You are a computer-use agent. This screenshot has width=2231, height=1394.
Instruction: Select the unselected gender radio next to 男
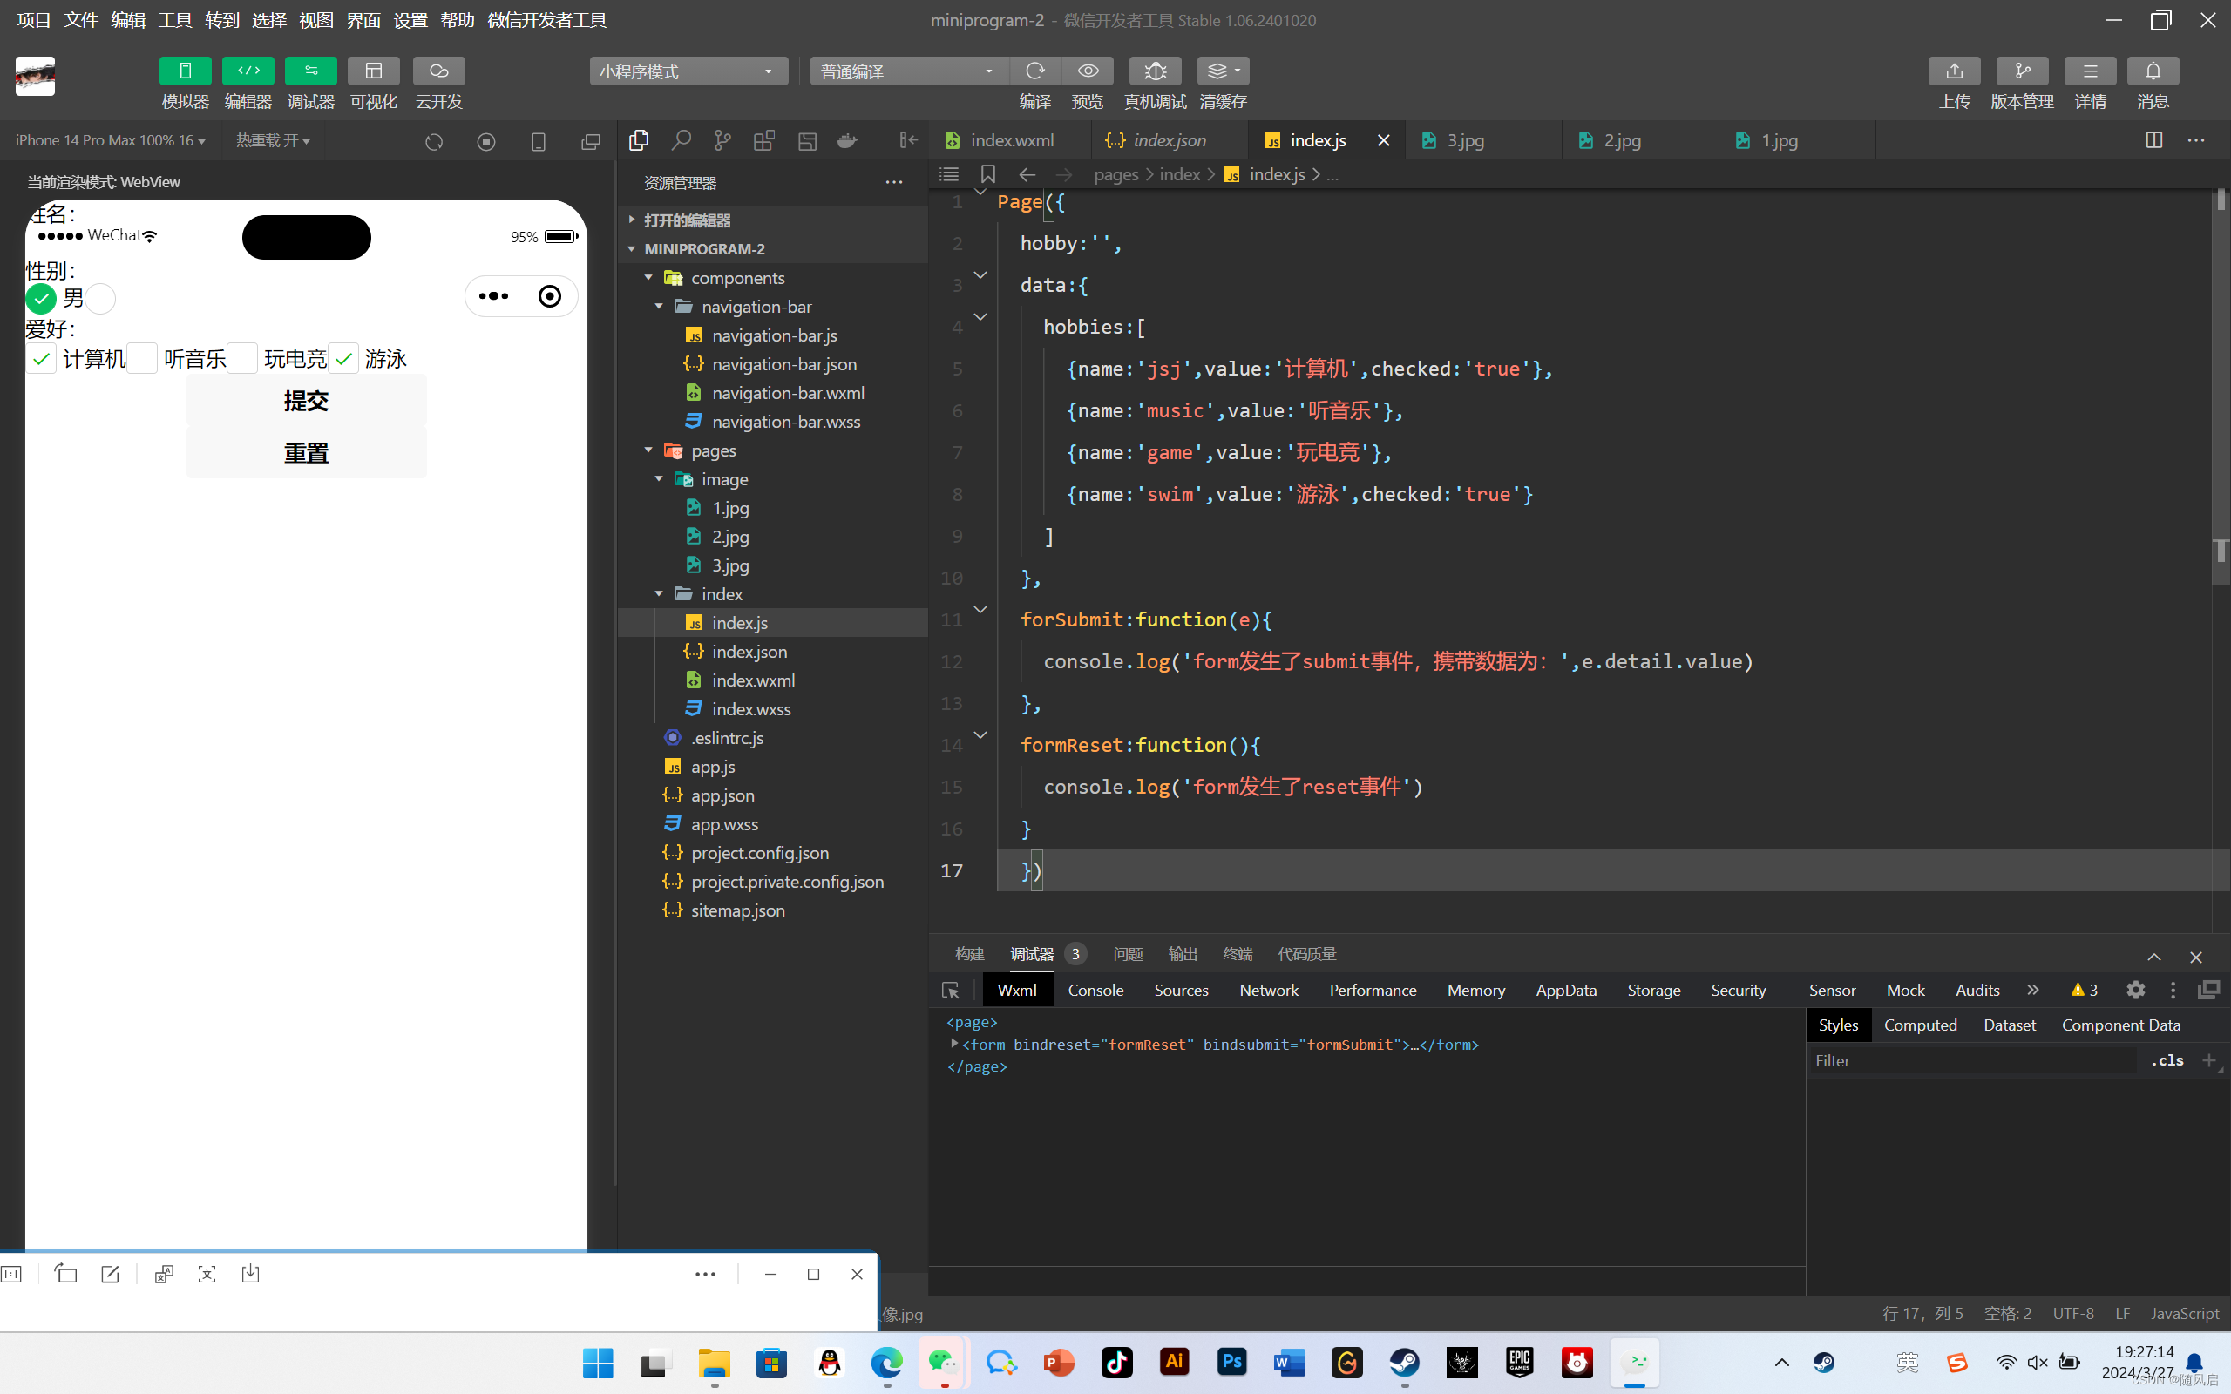click(x=100, y=299)
